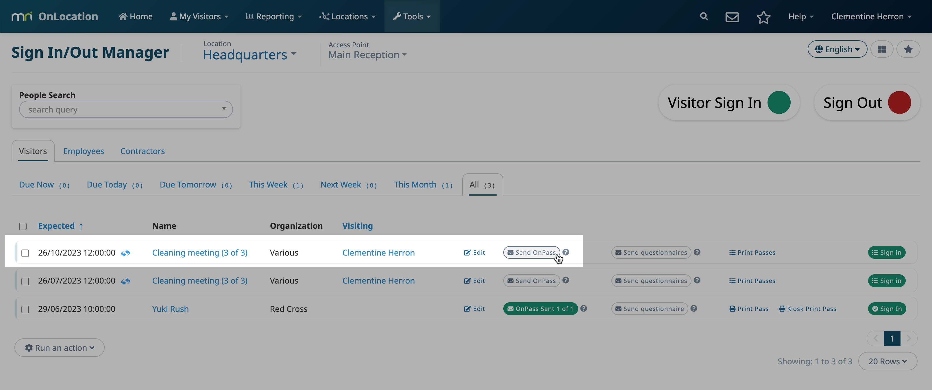Toggle the select-all checkbox in table header
This screenshot has width=932, height=390.
23,226
